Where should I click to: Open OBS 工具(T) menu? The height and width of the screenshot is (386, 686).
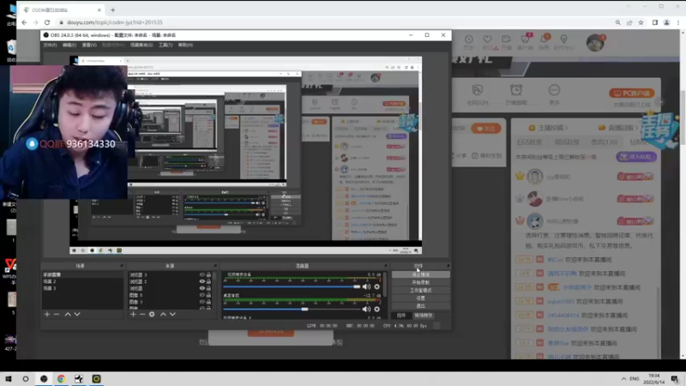pos(165,45)
